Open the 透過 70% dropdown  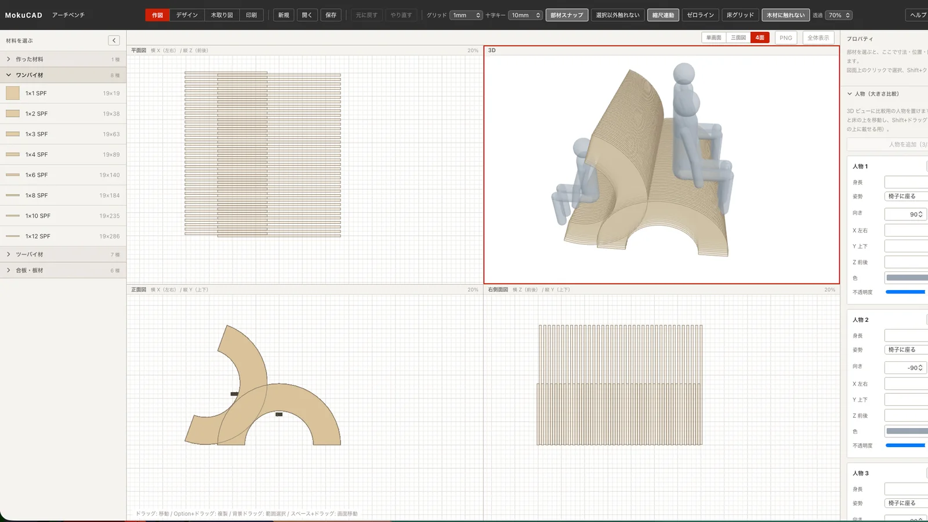839,15
